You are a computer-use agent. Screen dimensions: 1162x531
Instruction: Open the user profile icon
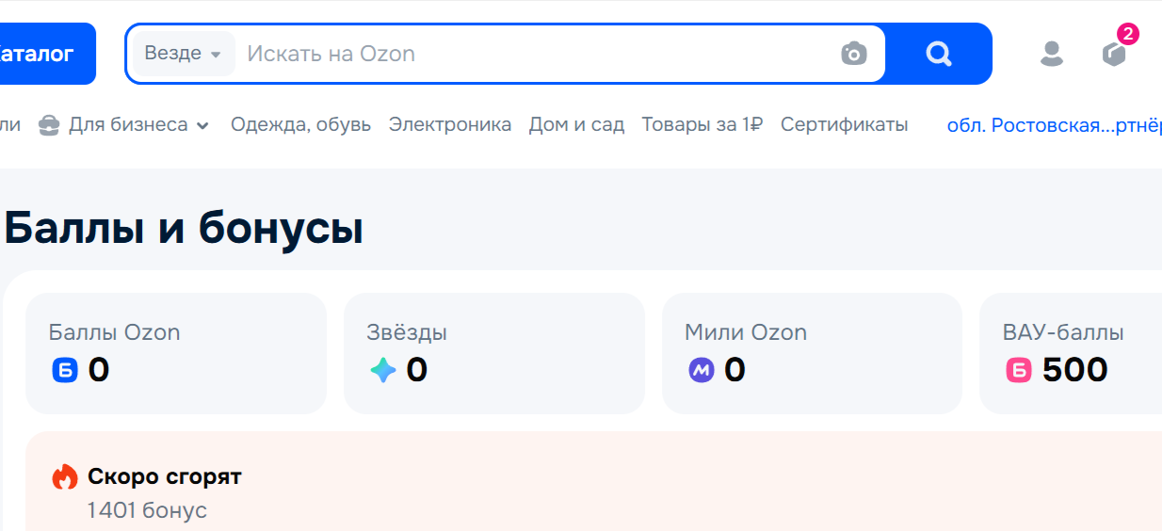pos(1051,54)
